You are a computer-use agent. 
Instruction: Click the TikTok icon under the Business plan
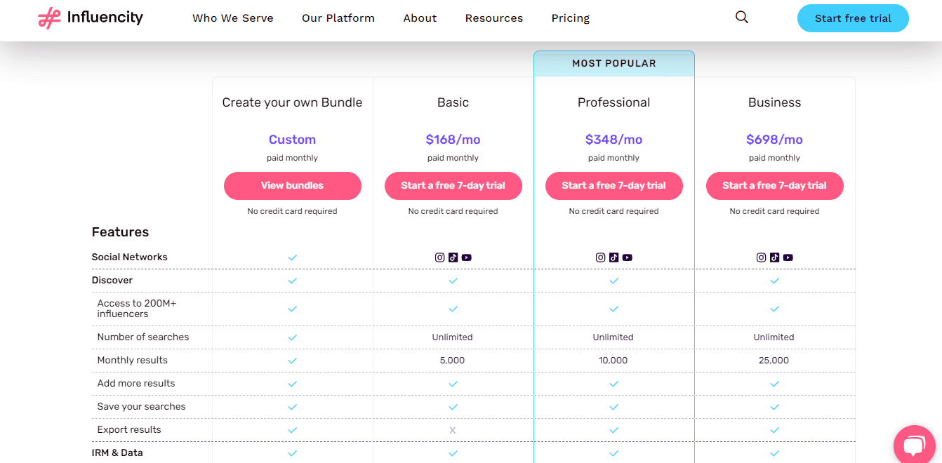coord(774,257)
